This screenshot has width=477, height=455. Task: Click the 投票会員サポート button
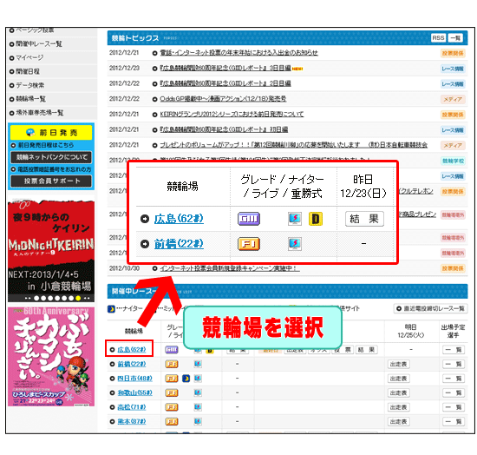51,181
